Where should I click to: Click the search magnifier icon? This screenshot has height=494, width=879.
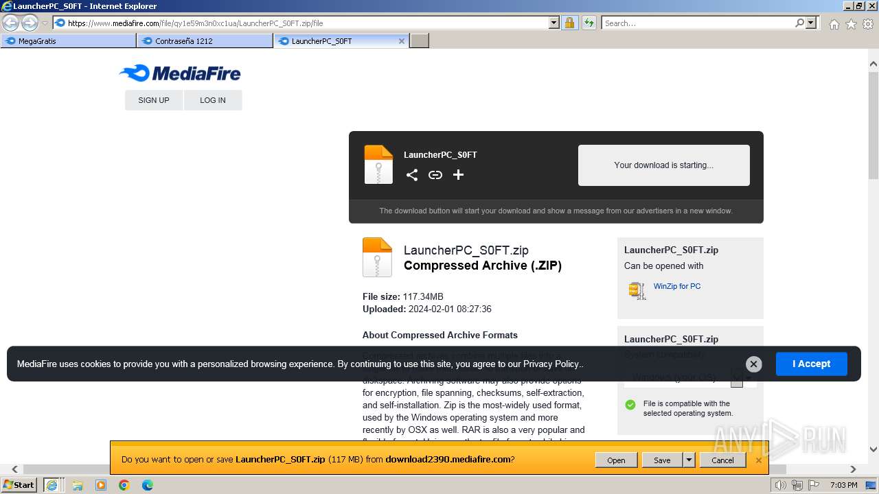coord(799,23)
